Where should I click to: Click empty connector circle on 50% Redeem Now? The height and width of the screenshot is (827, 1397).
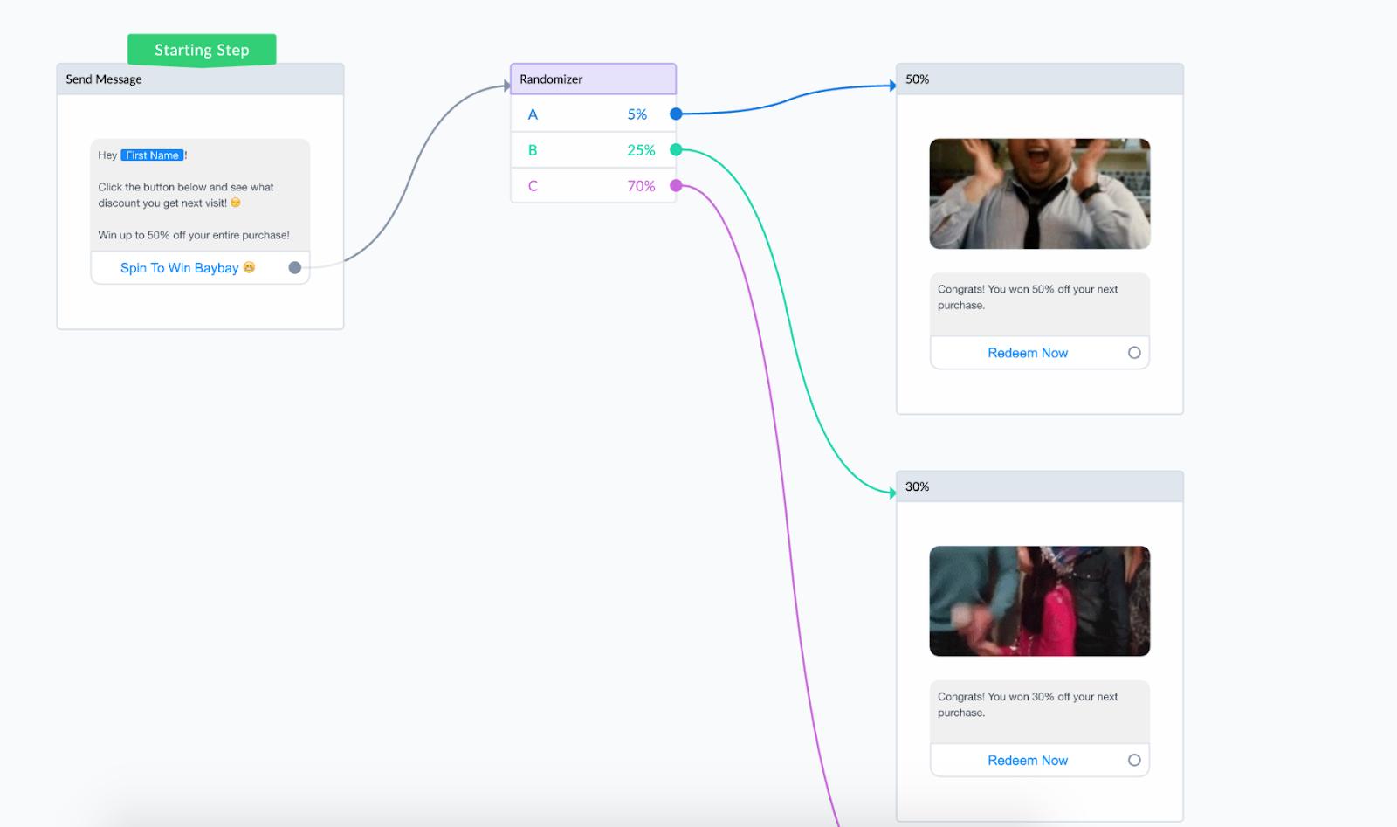[1134, 353]
